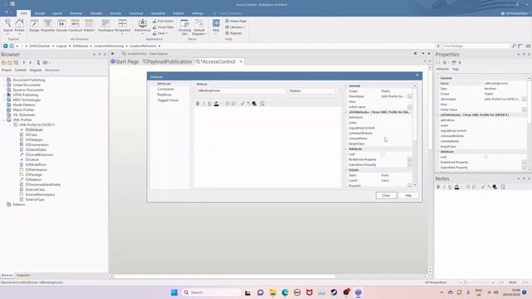Click the navigate back arrow in address bar
This screenshot has height=299, width=532.
click(5, 46)
